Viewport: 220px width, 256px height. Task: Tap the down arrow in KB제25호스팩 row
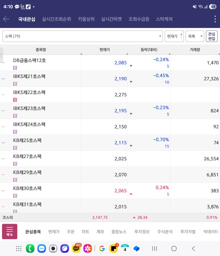click(131, 146)
